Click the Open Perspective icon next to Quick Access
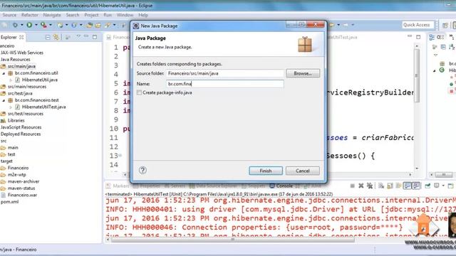 (x=445, y=26)
